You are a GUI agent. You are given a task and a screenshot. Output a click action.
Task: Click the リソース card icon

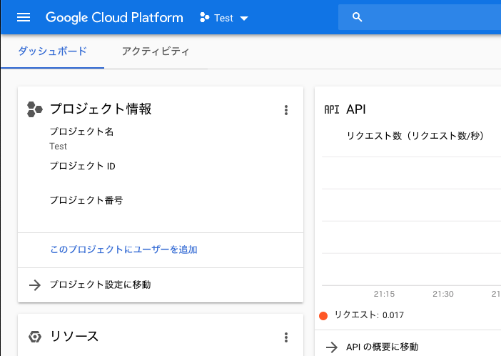point(35,337)
